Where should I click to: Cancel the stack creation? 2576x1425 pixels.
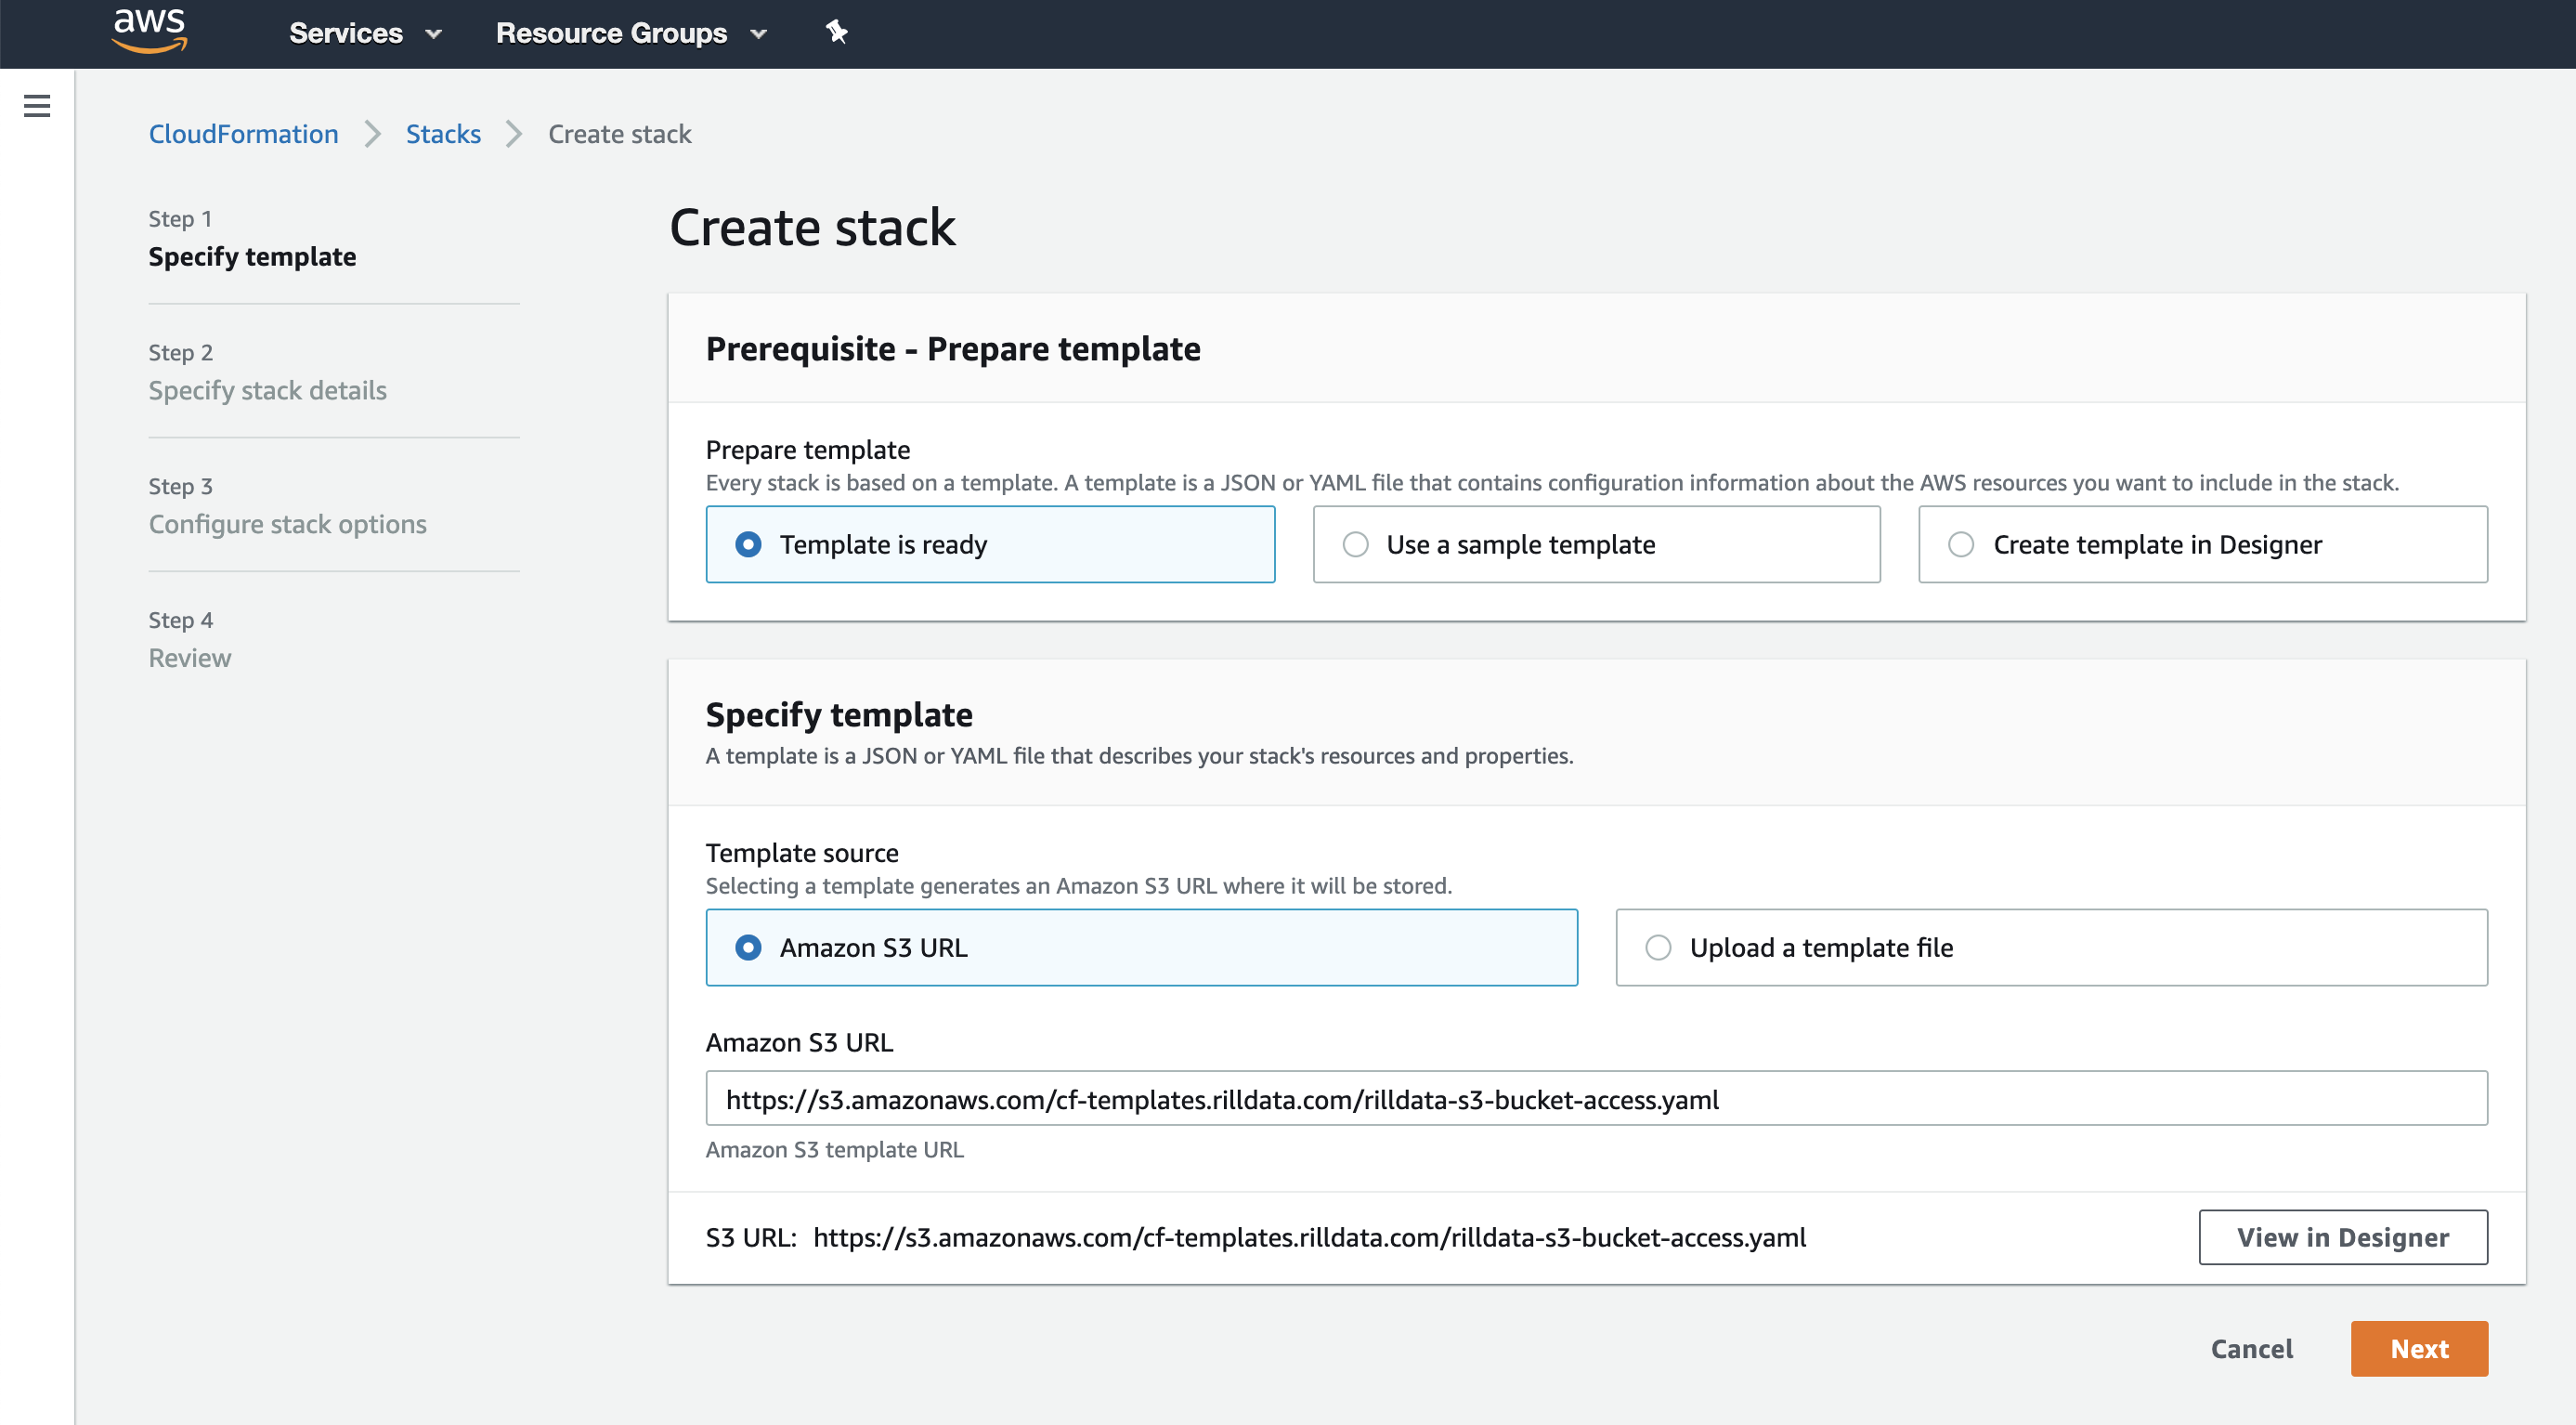(2251, 1348)
